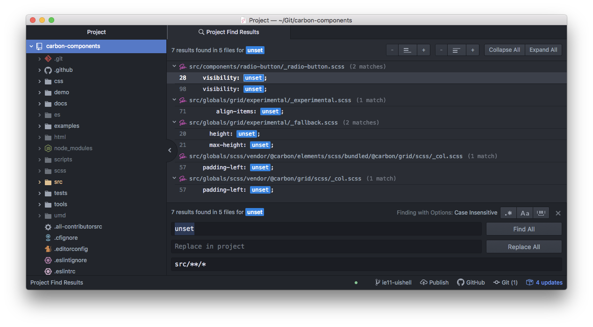Close the find panel with the X
Screen dimensions: 593x327
(x=558, y=213)
